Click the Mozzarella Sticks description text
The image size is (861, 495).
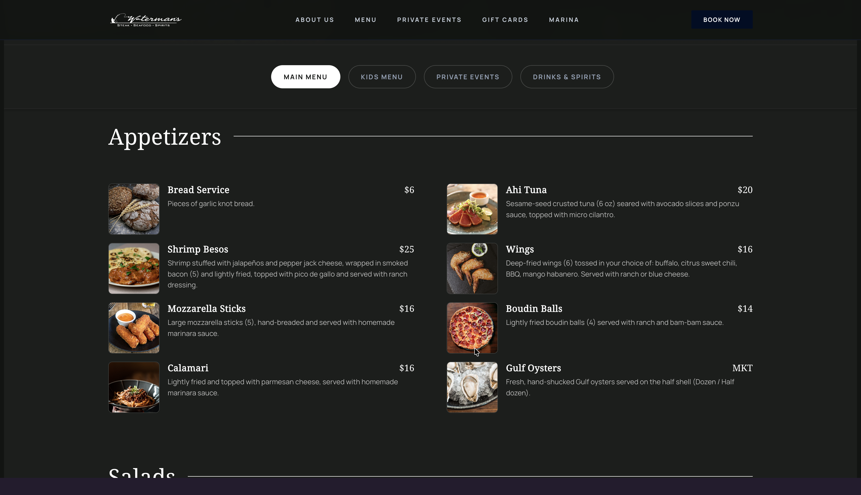point(281,328)
